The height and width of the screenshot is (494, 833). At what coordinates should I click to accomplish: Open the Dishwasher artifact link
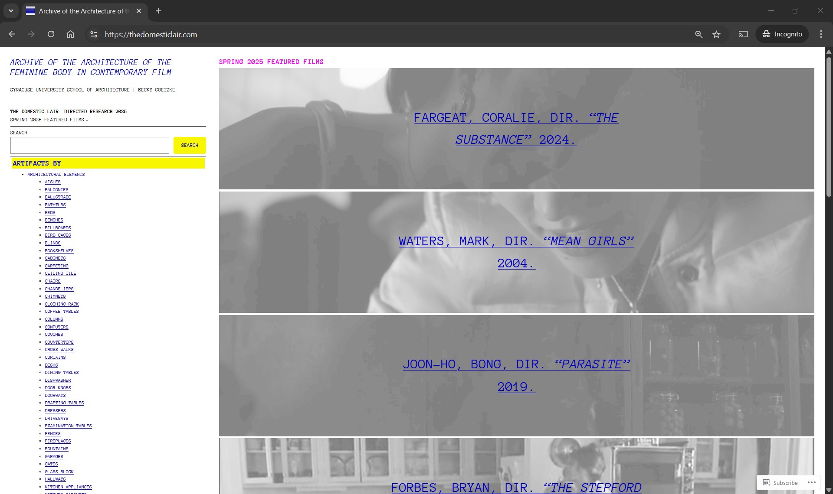click(x=58, y=380)
